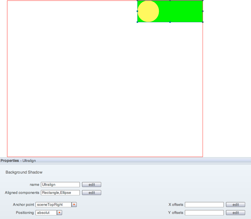Click the right-middle selection handle

click(203, 11)
